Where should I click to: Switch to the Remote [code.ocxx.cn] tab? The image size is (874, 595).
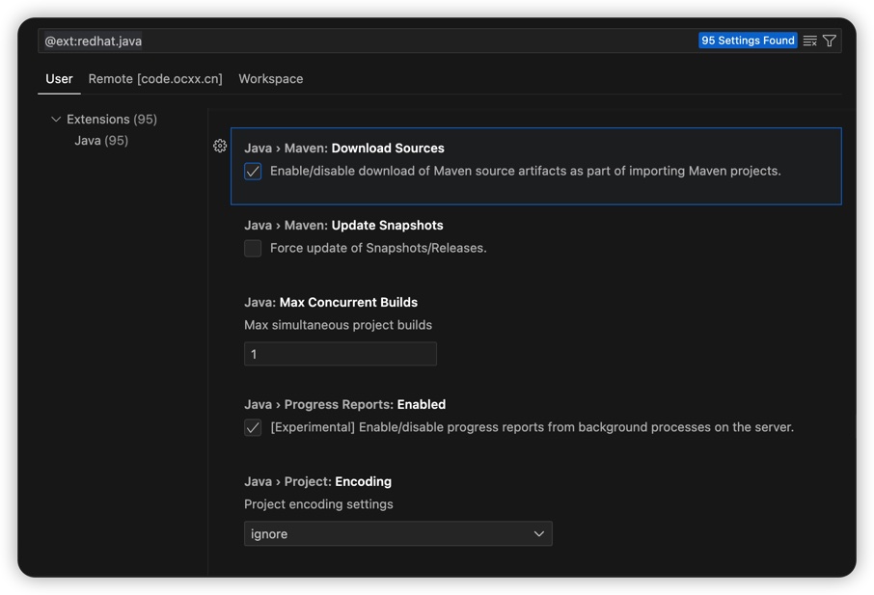[x=155, y=79]
